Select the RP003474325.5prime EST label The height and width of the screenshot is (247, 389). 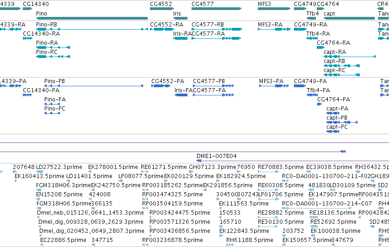pyautogui.click(x=172, y=194)
